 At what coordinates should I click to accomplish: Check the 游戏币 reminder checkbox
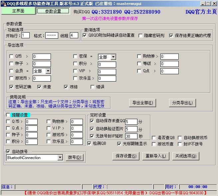pyautogui.click(x=49, y=135)
